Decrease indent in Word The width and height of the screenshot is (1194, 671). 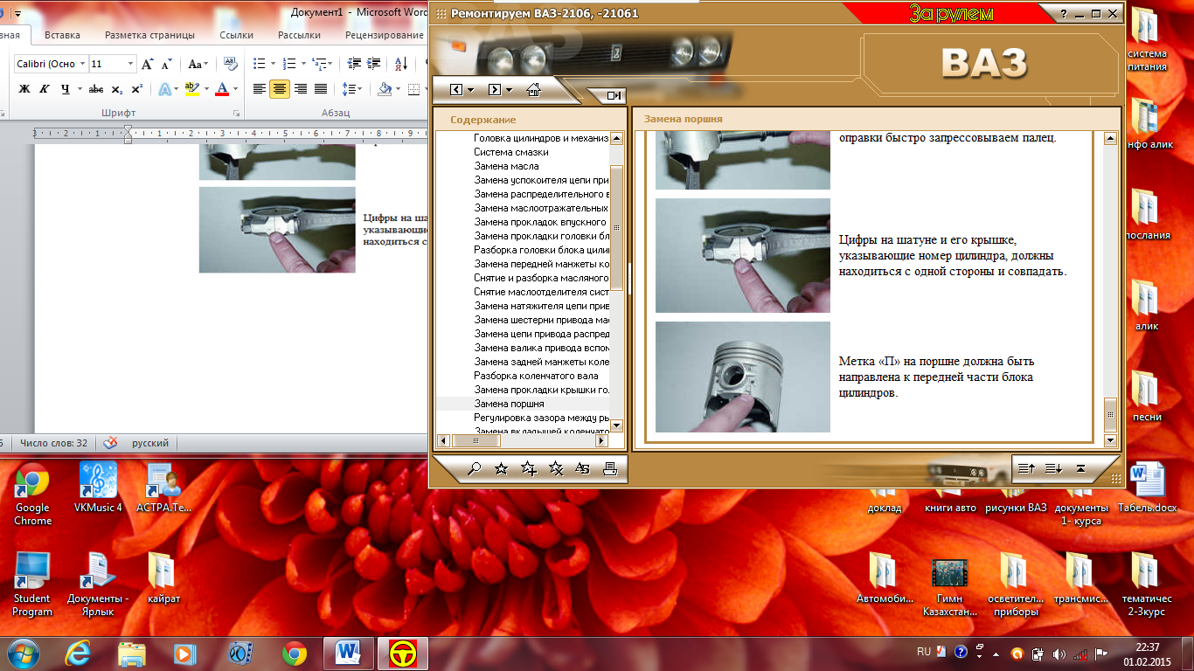click(354, 64)
